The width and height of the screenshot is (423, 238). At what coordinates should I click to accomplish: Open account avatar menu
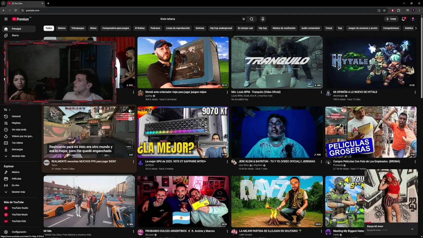coord(413,19)
